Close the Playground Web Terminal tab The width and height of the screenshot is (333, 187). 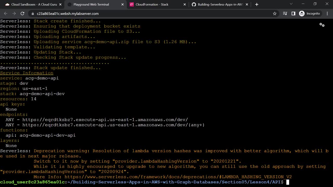point(122,4)
